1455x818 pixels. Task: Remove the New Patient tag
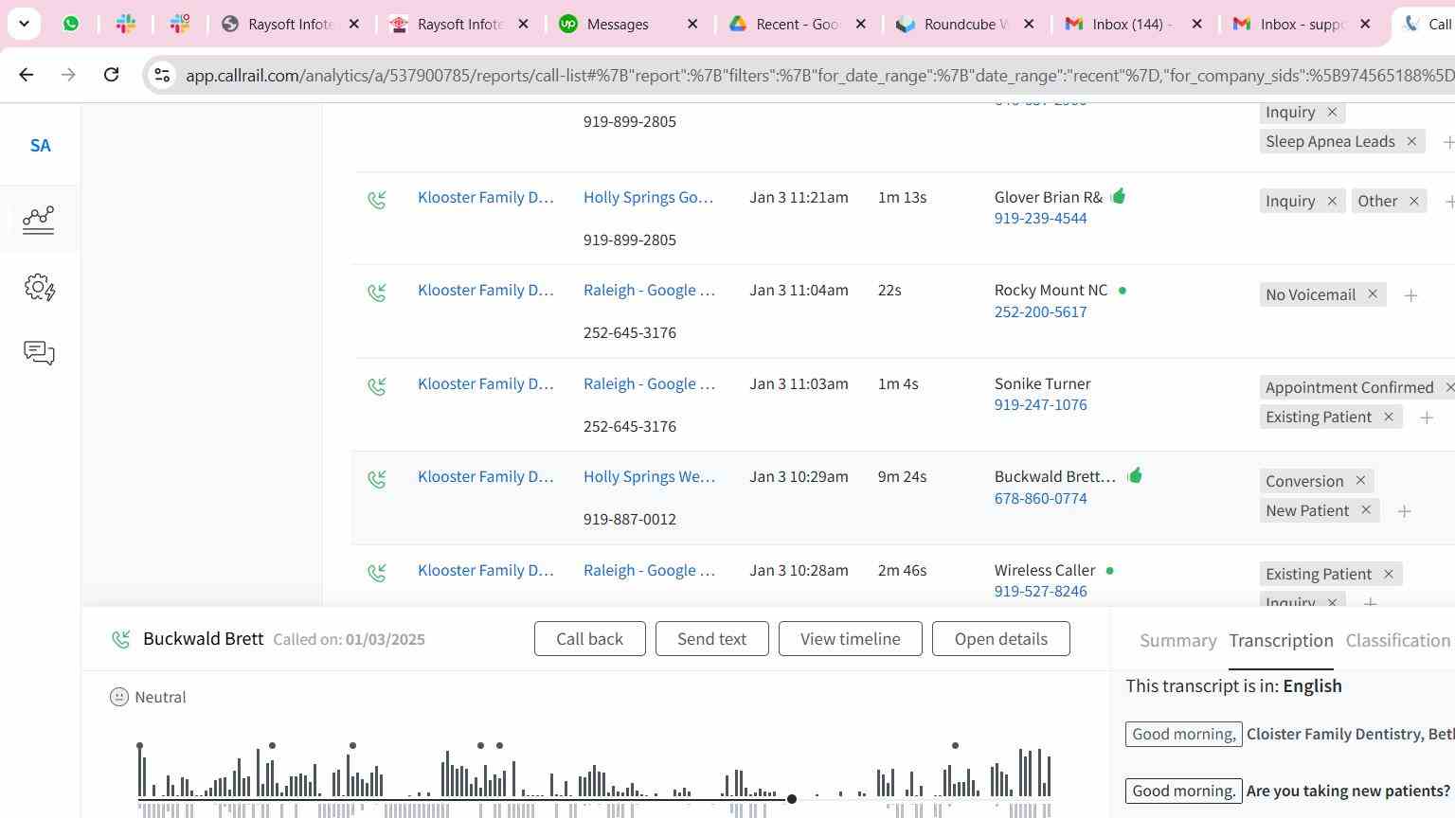pos(1366,510)
